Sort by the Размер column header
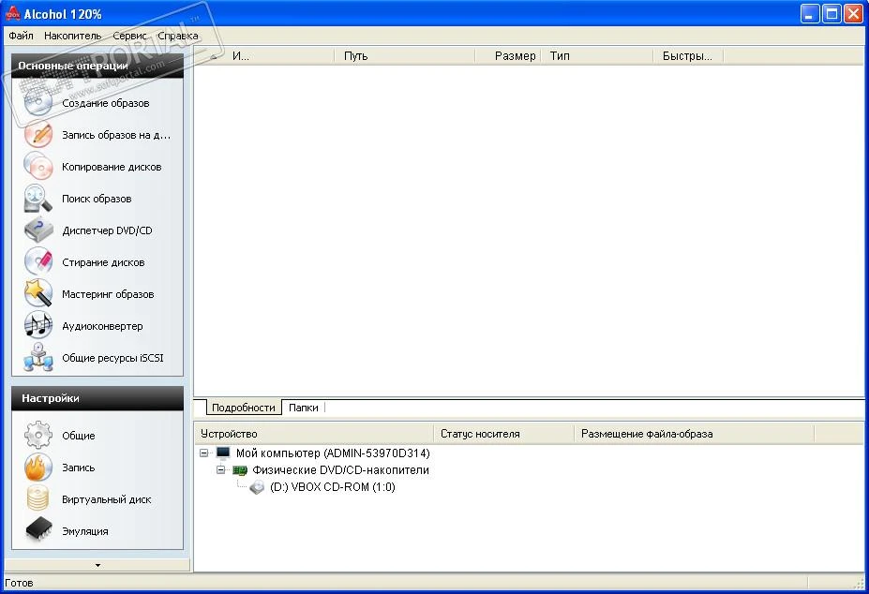869x594 pixels. tap(515, 56)
